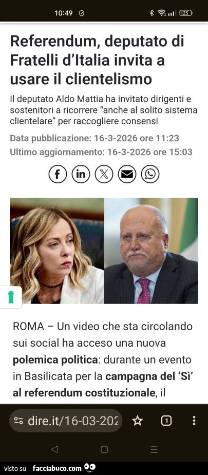Tap the site info icon in address bar
Viewport: 208px width, 475px height.
[x=18, y=421]
